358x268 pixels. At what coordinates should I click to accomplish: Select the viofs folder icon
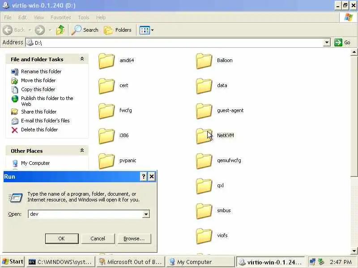204,236
